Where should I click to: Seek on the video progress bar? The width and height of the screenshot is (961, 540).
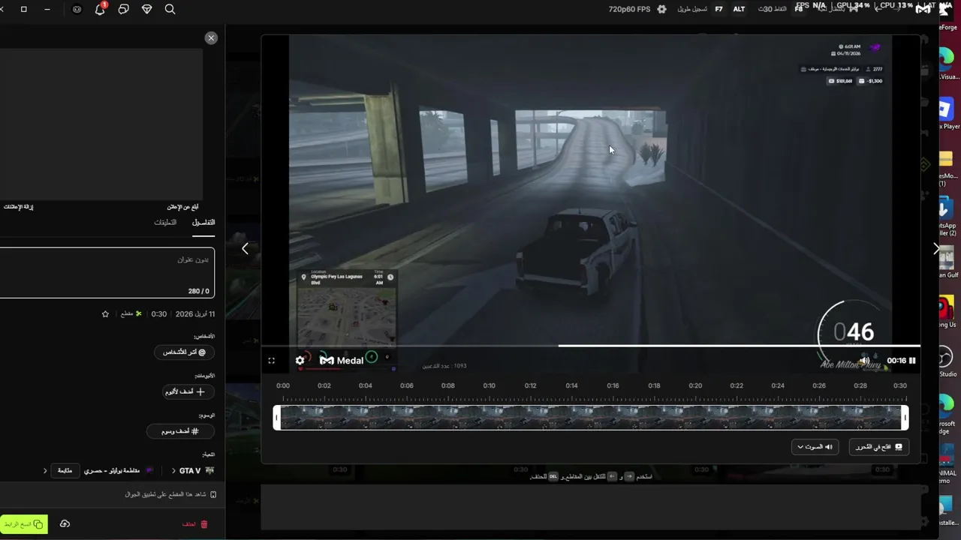590,346
